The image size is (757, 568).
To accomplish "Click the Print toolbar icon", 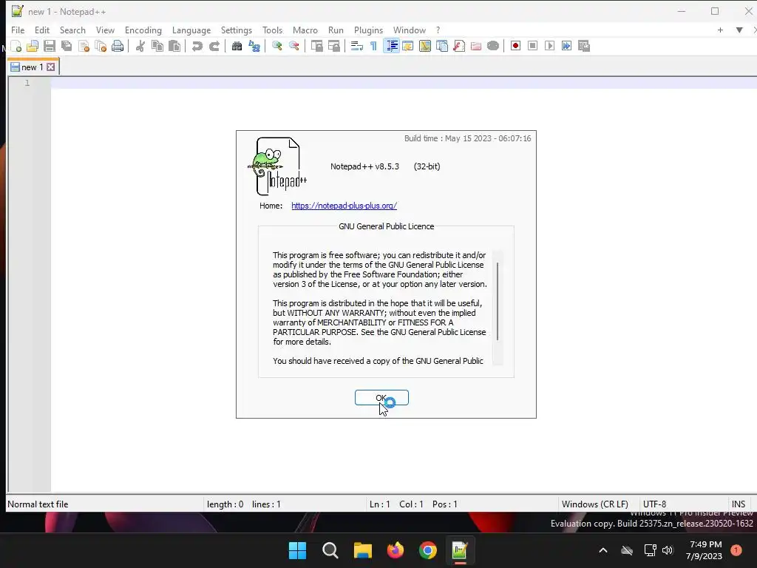I will [118, 46].
